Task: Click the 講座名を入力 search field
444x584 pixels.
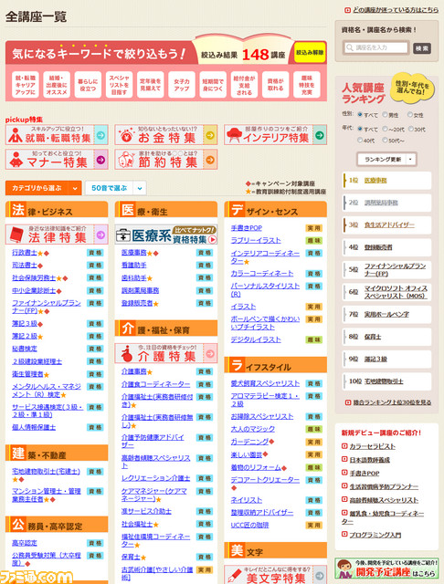Action: point(376,47)
